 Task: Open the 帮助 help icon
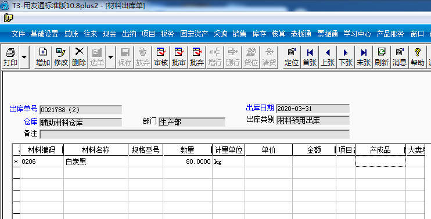point(418,57)
